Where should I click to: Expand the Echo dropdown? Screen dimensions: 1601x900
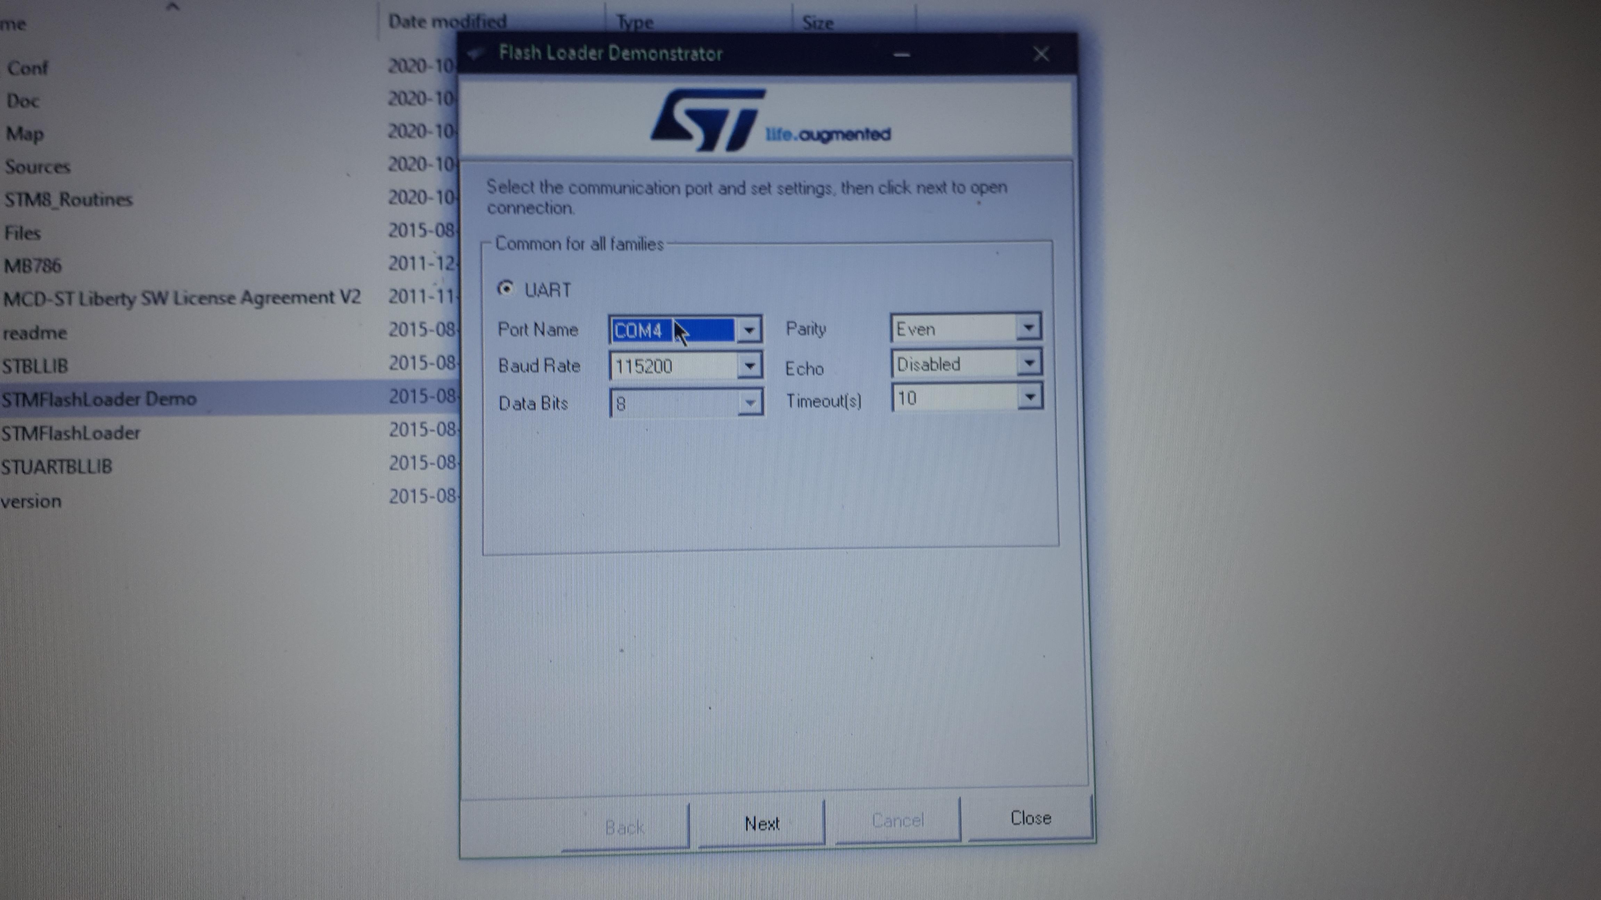click(1029, 363)
